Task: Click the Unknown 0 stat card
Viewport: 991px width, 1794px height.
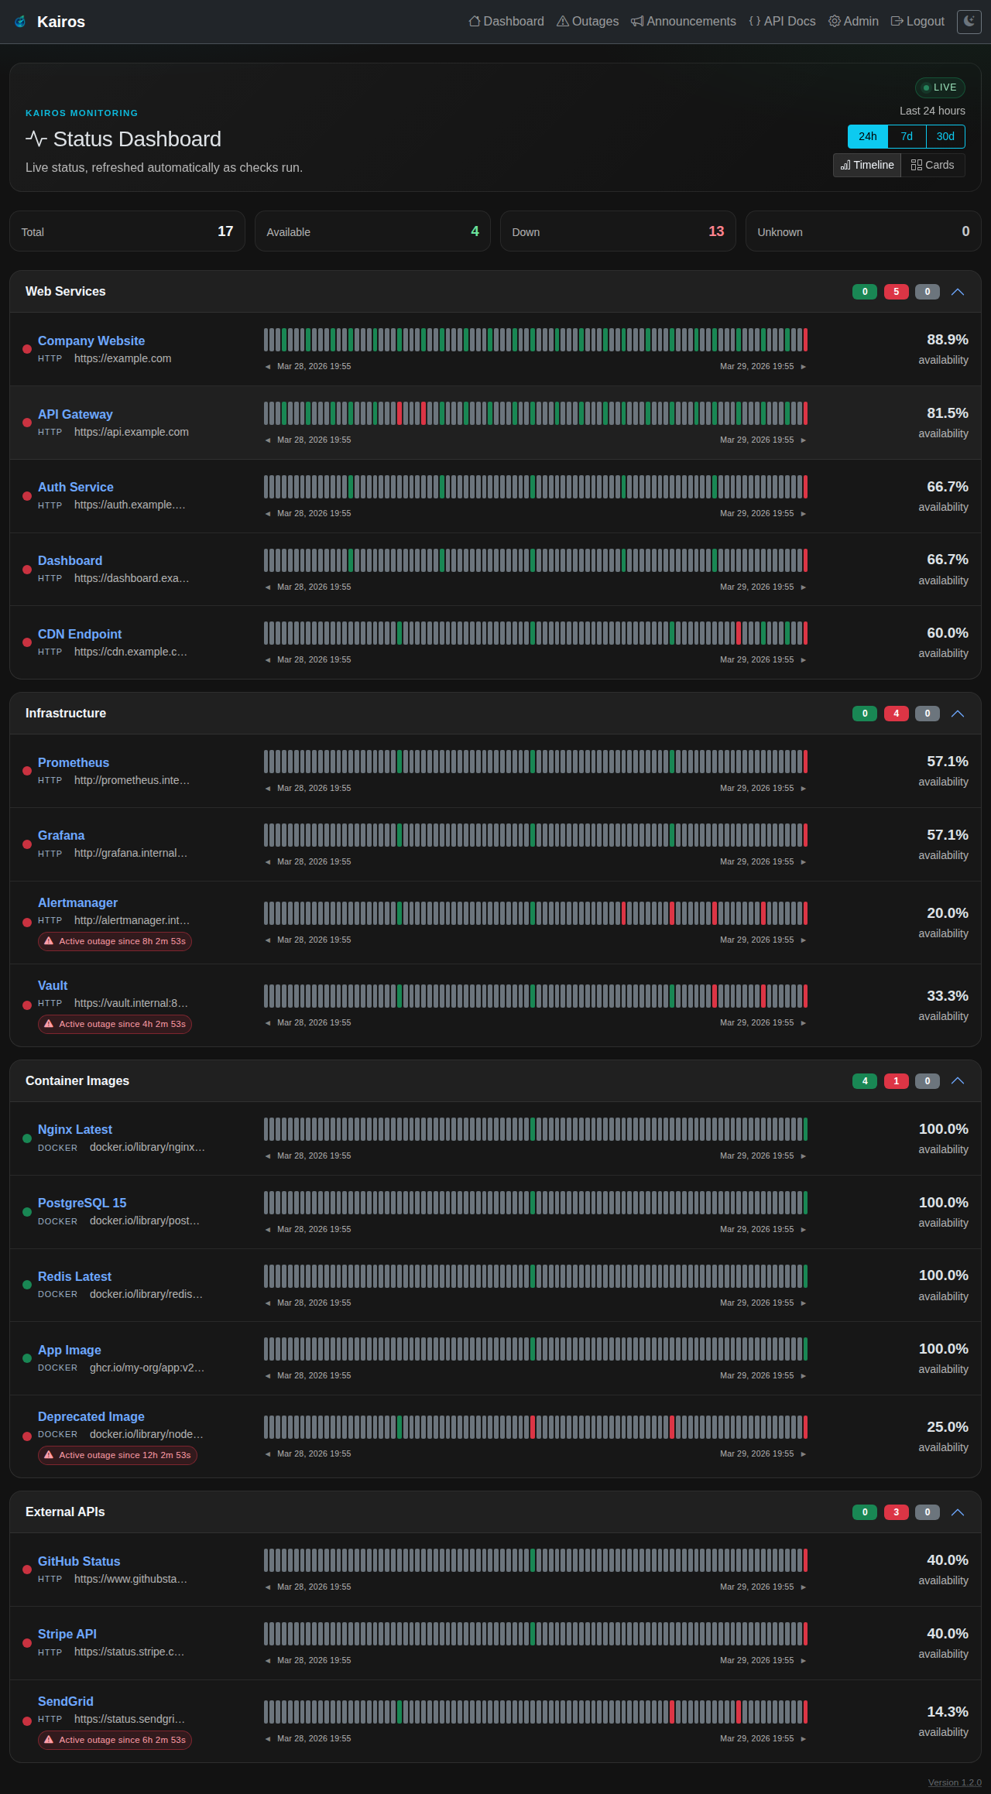Action: point(863,231)
